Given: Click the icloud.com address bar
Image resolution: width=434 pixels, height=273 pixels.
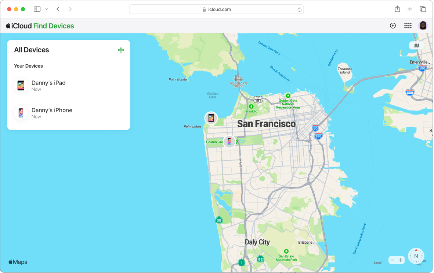Looking at the screenshot, I should coord(216,10).
